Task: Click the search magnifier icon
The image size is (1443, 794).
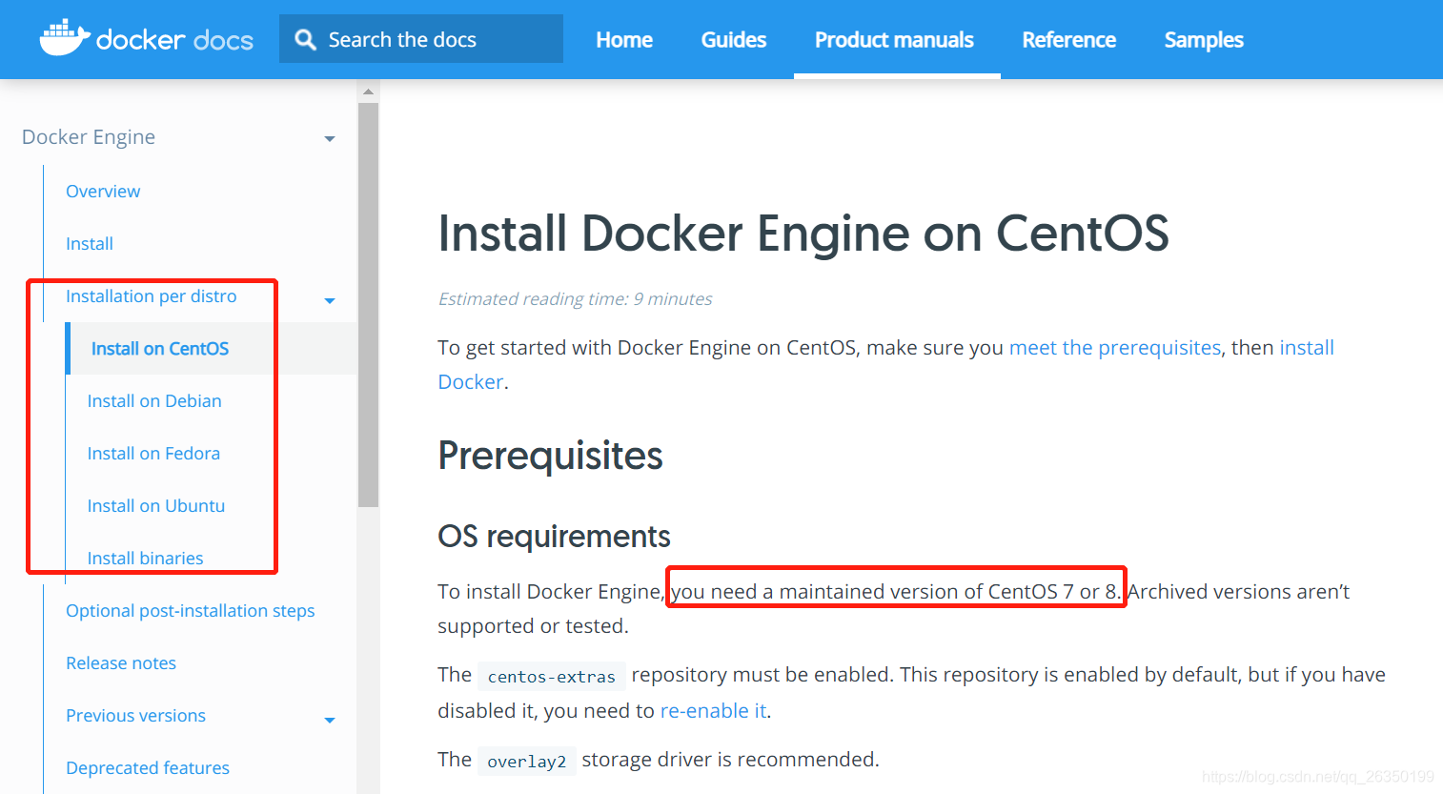Action: pyautogui.click(x=305, y=39)
